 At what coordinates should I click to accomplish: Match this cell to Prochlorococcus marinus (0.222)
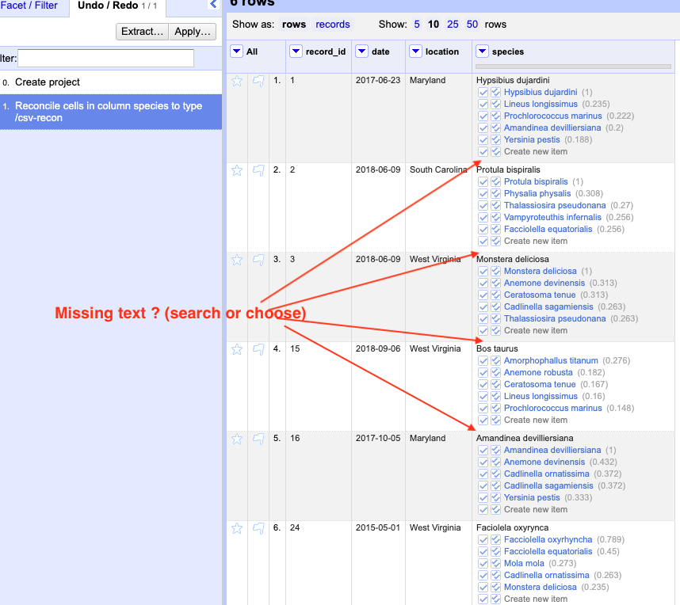click(483, 116)
